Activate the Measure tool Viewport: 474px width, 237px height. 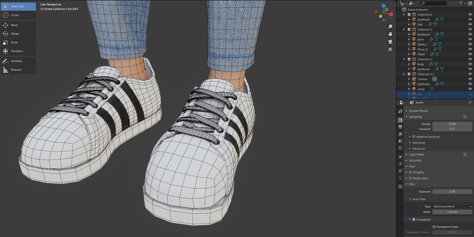pyautogui.click(x=18, y=70)
